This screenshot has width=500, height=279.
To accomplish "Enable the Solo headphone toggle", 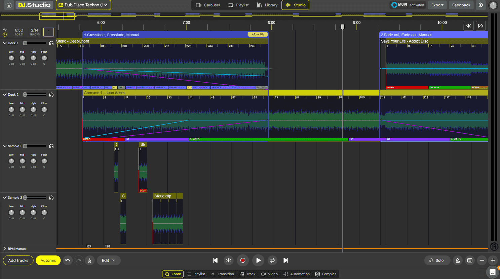I will click(x=437, y=260).
